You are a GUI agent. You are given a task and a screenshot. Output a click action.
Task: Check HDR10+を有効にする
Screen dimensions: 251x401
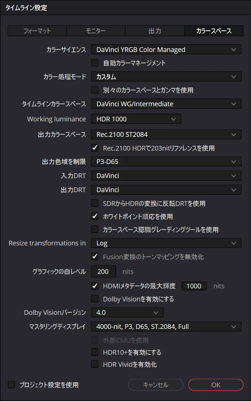95,352
